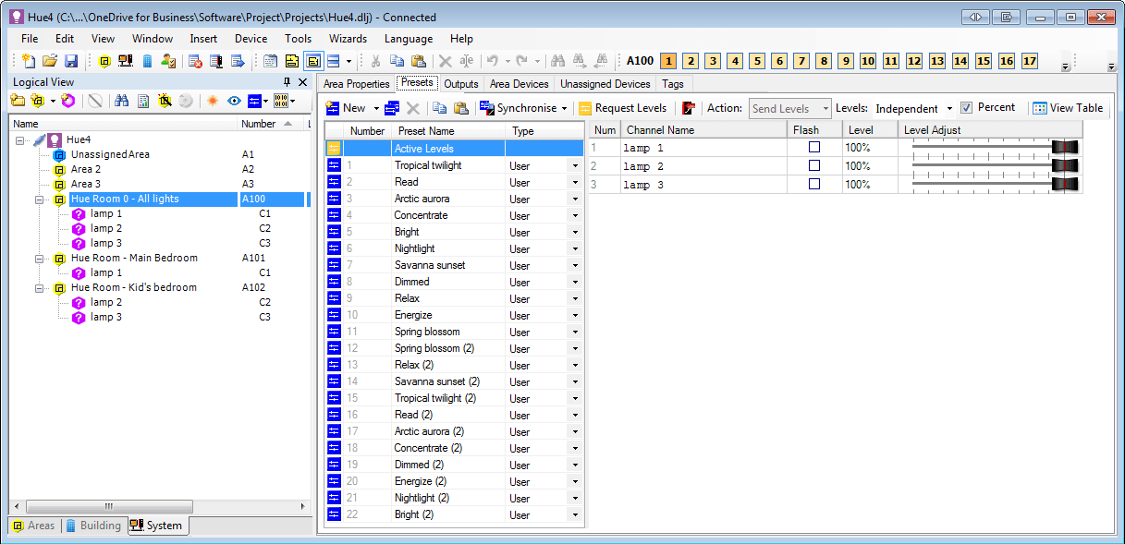Click the View Table icon
The height and width of the screenshot is (544, 1125).
1040,108
